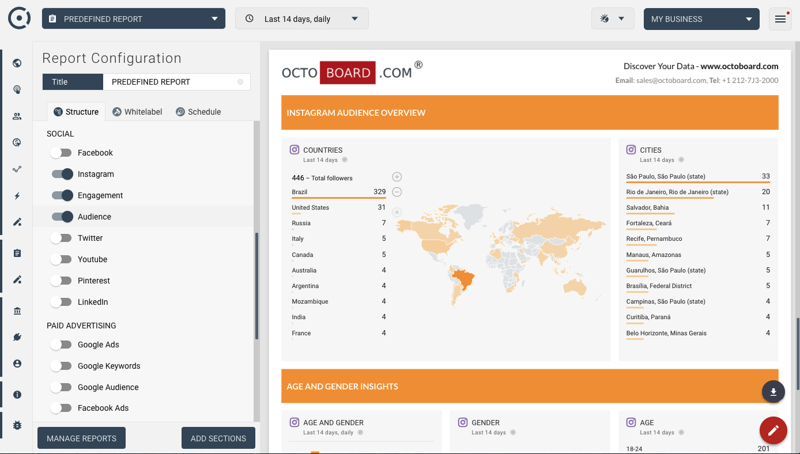Click the Octoboard circular logo icon
Image resolution: width=800 pixels, height=454 pixels.
19,18
